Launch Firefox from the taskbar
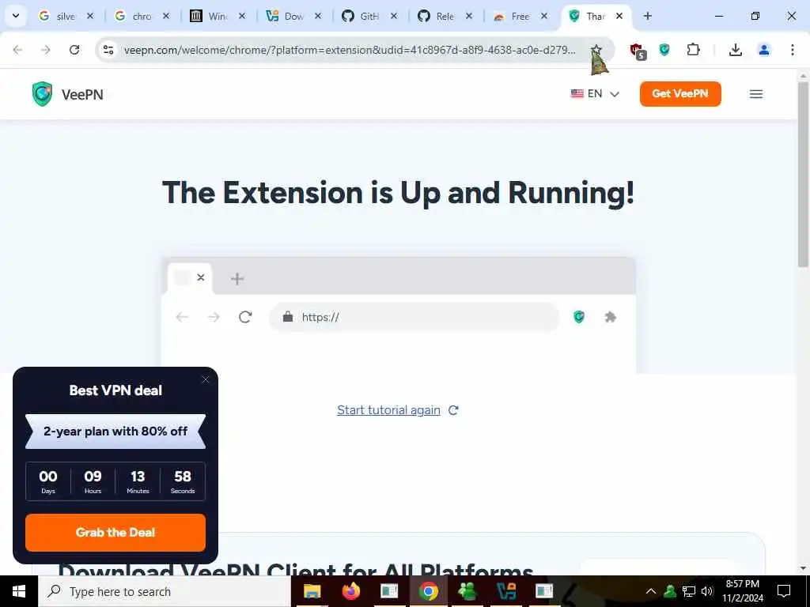 click(350, 591)
